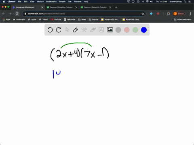Click the Error profile button
194x145 pixels.
(179, 14)
